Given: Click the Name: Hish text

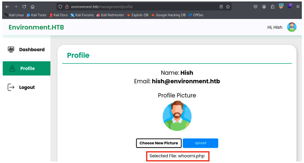Looking at the screenshot, I should (177, 73).
